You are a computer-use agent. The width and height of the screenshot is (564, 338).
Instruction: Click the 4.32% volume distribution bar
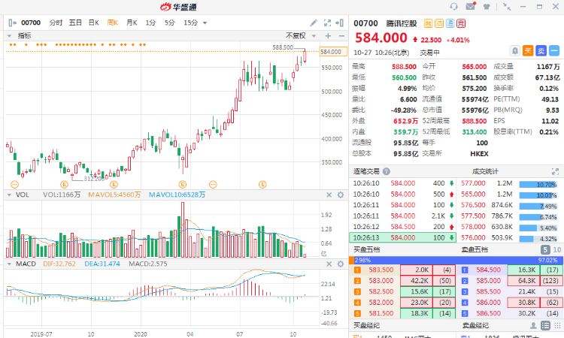[538, 239]
